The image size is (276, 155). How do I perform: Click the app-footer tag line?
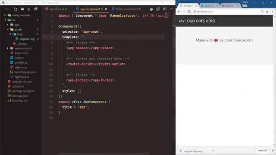90,81
